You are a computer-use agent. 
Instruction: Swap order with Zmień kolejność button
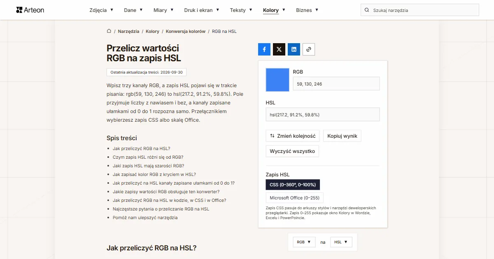[x=293, y=136]
